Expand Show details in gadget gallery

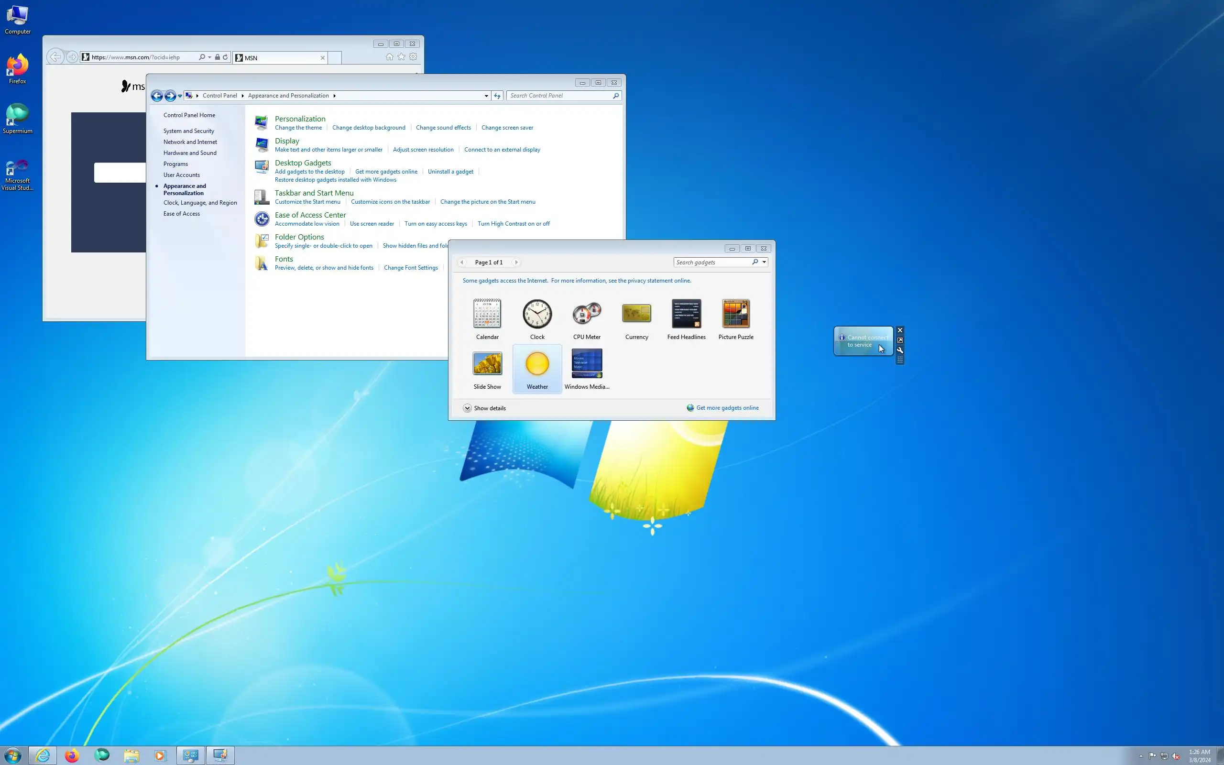pyautogui.click(x=484, y=408)
